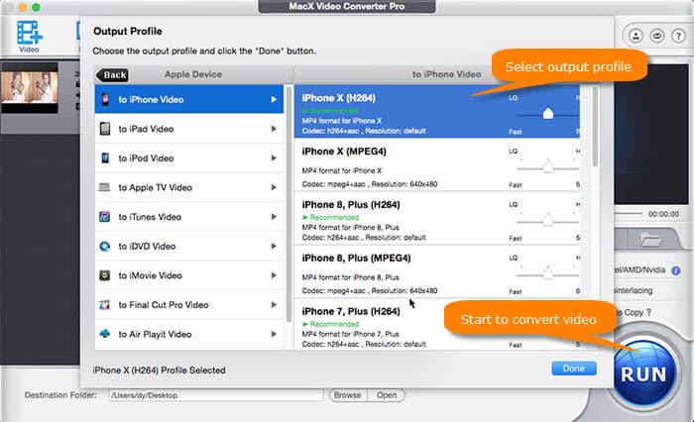Viewport: 694px width, 422px height.
Task: Click the iPad icon beside to iPad Video
Action: point(105,129)
